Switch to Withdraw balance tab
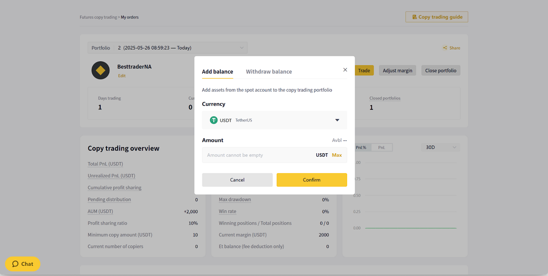This screenshot has height=276, width=548. [x=269, y=72]
